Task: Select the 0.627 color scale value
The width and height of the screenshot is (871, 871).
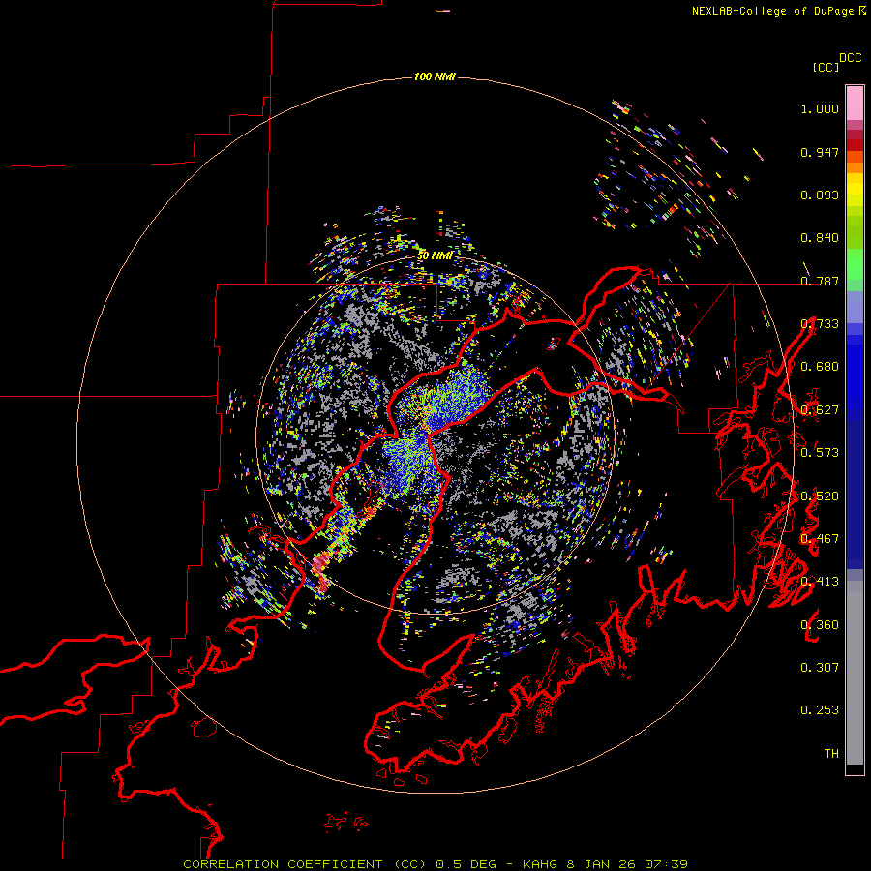Action: click(820, 410)
